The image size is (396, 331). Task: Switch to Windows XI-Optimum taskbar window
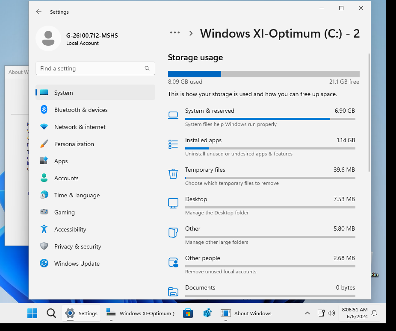(140, 313)
